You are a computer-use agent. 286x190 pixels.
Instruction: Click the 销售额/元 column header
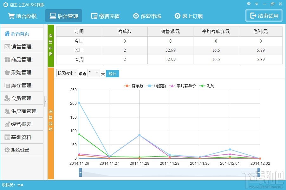(x=170, y=32)
